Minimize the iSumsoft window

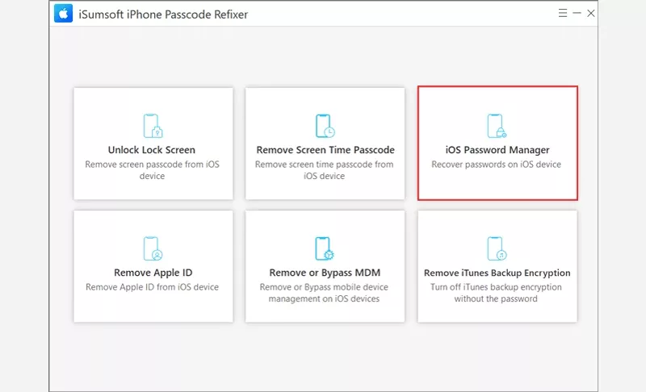point(577,14)
